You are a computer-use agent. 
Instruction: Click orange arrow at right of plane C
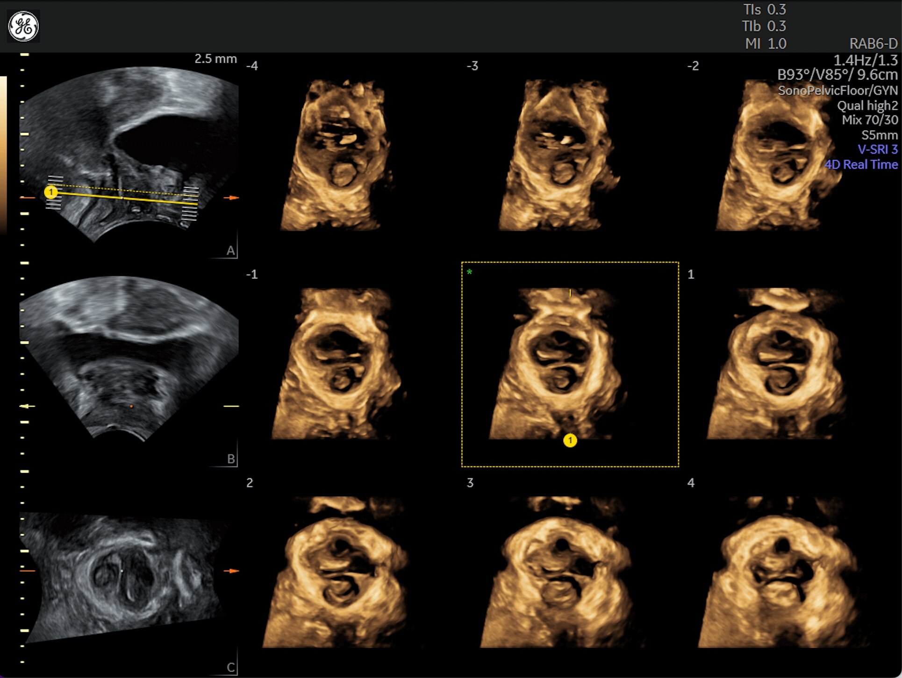click(231, 571)
